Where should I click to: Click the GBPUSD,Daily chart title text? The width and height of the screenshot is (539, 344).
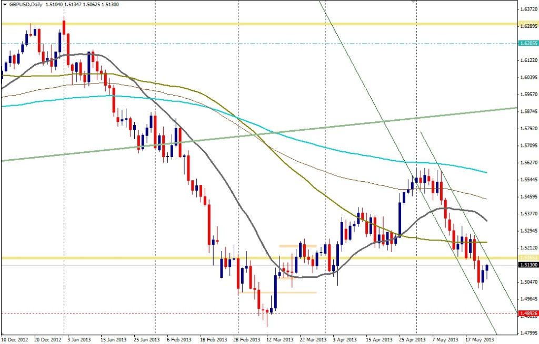(x=26, y=5)
